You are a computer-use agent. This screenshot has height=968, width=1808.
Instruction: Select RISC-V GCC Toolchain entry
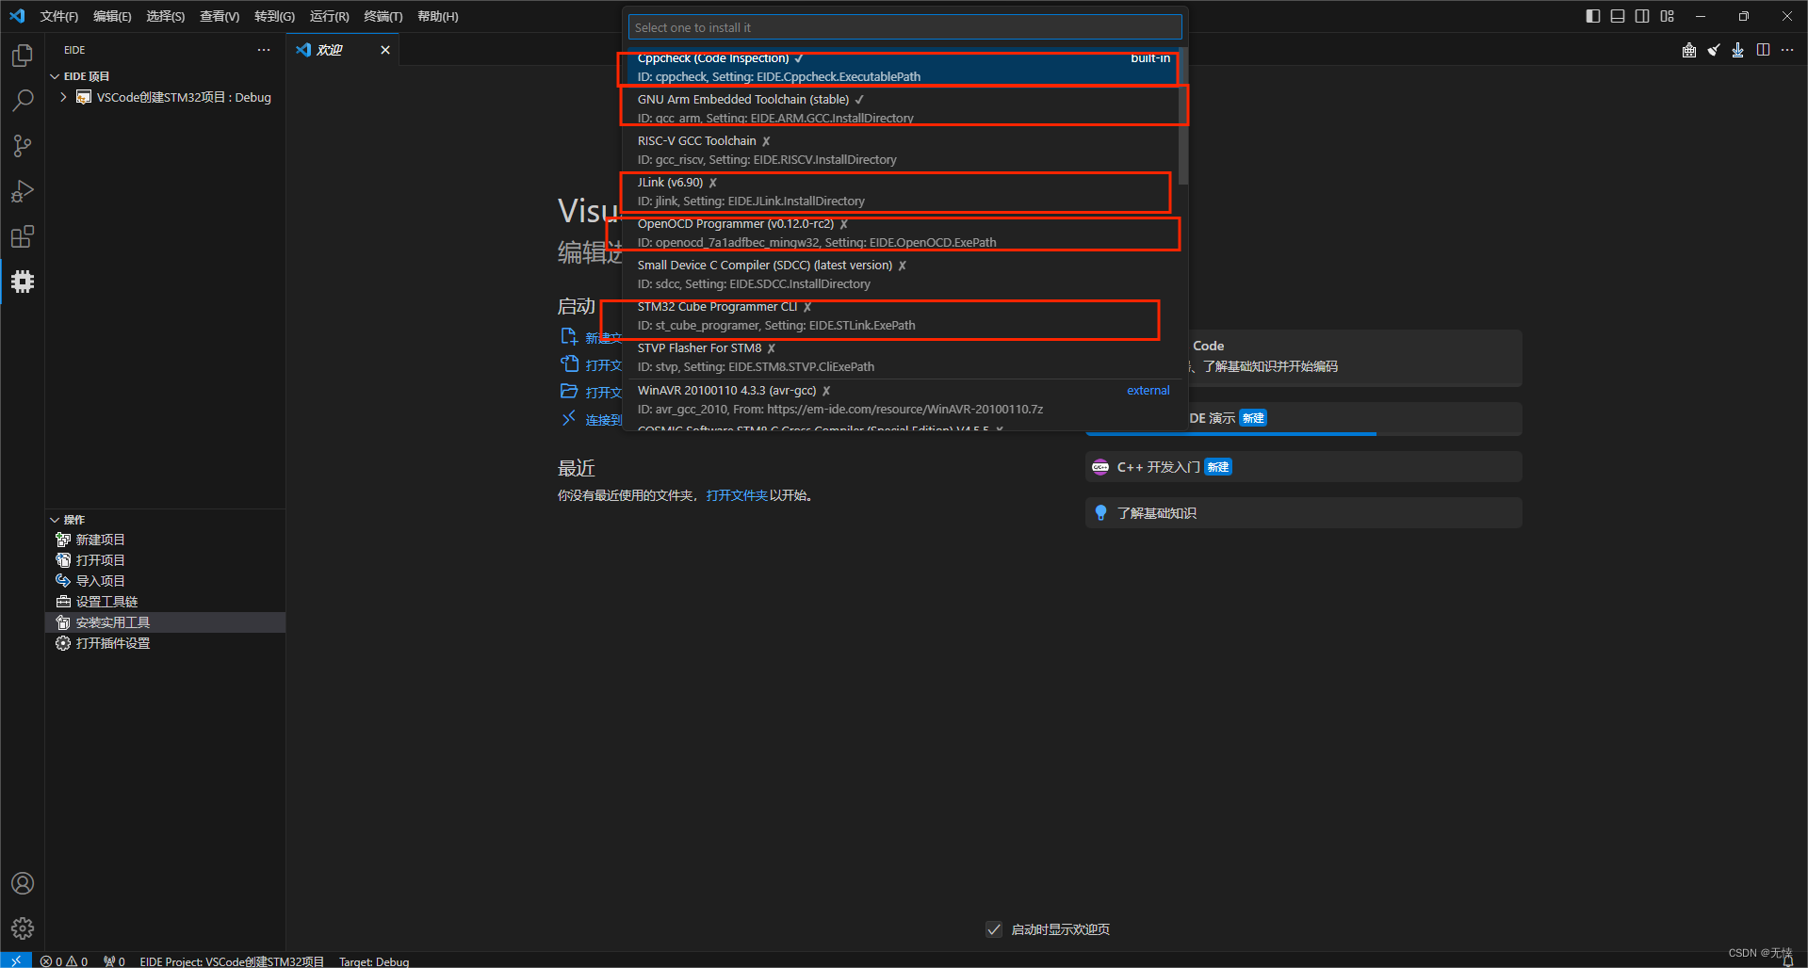(x=903, y=150)
